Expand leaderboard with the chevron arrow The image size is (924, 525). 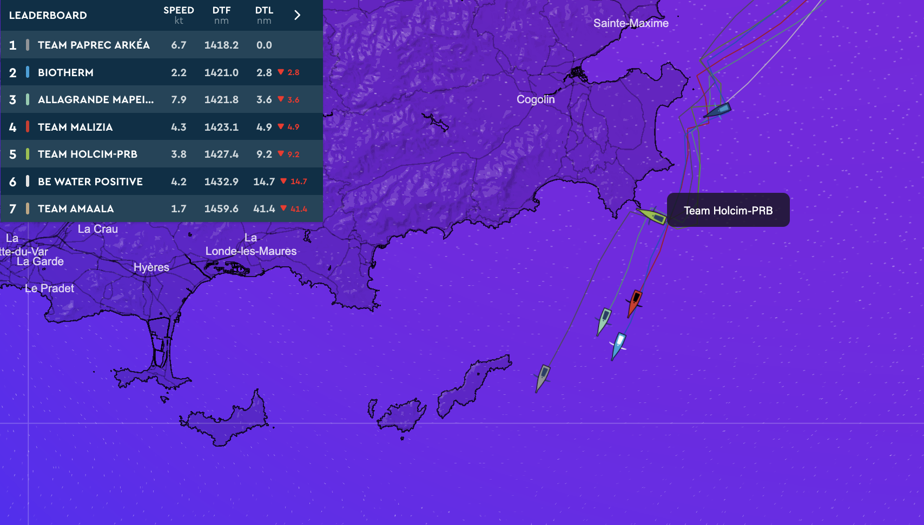[x=297, y=15]
